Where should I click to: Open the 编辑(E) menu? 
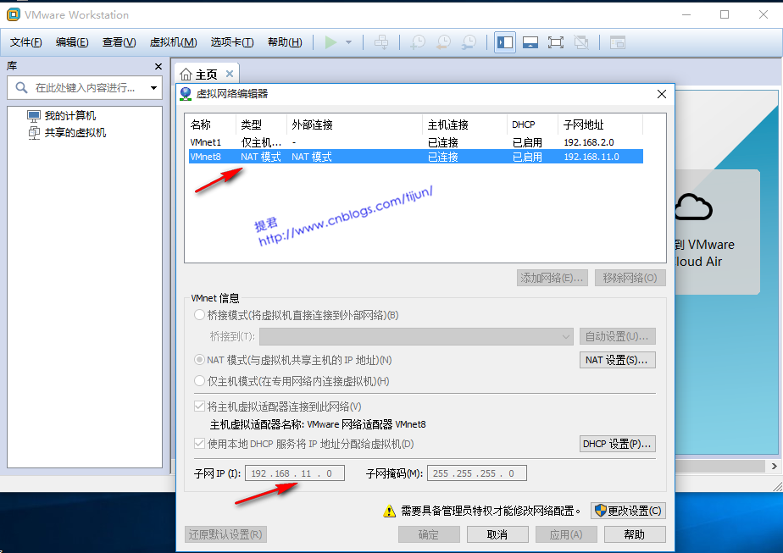pos(72,42)
